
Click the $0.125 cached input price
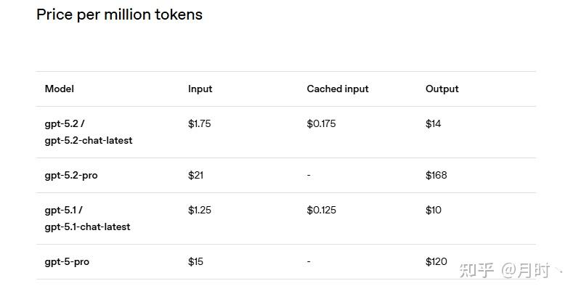pyautogui.click(x=321, y=210)
